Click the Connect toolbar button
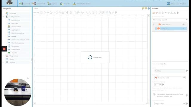The width and height of the screenshot is (191, 107). tap(24, 4)
